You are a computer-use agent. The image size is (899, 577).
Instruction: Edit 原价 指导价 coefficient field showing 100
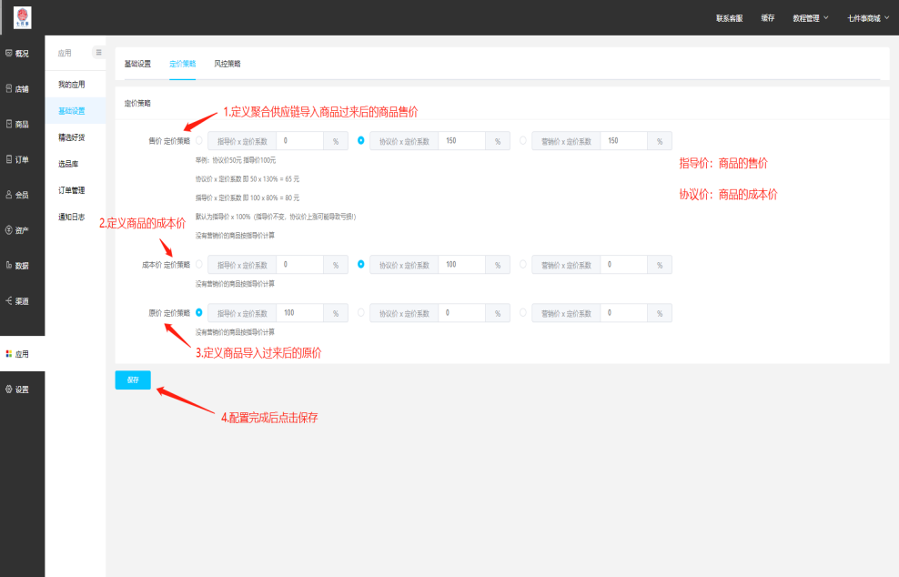tap(300, 313)
